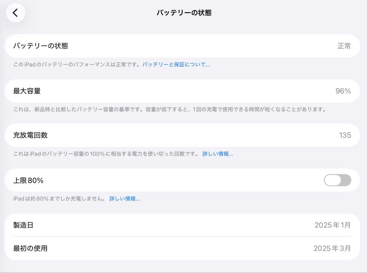This screenshot has height=273, width=367.
Task: Select the 製造日 row showing 2025年1月
Action: [183, 225]
